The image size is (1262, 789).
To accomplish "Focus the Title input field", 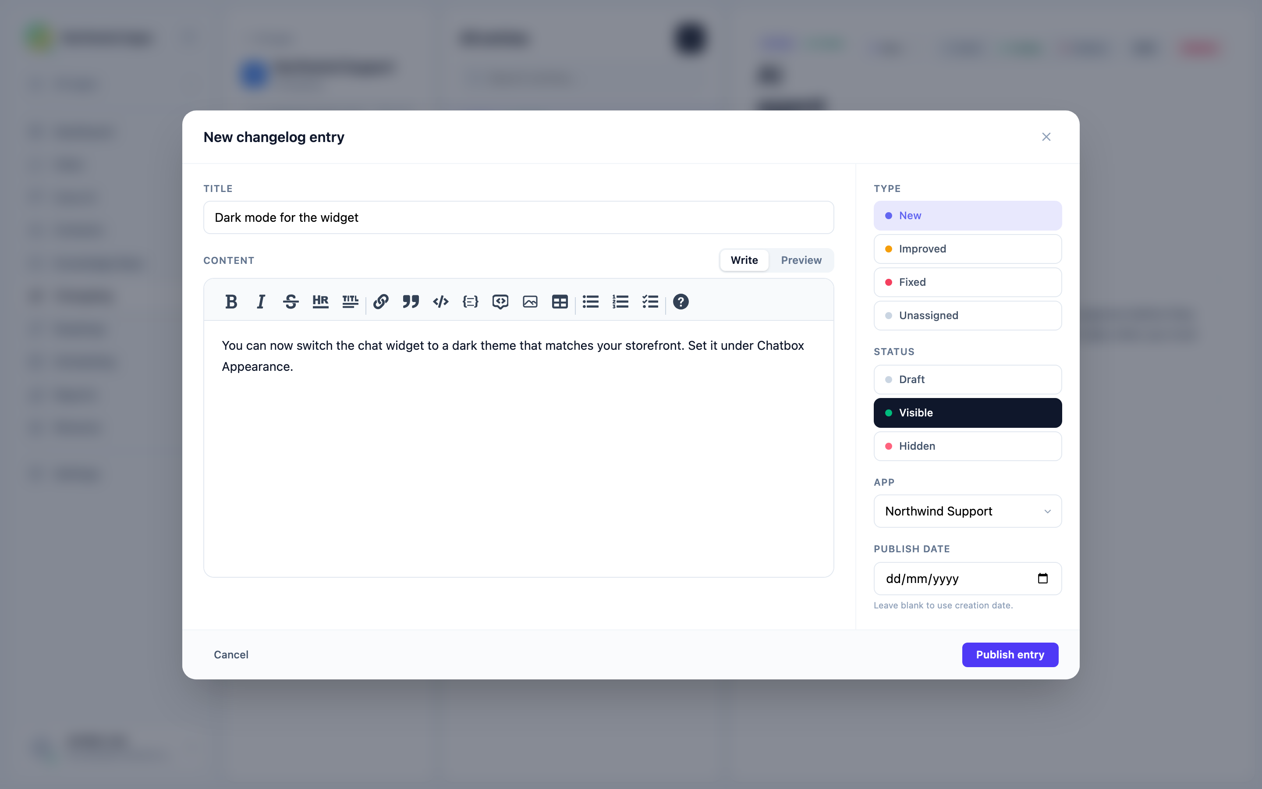I will 518,217.
